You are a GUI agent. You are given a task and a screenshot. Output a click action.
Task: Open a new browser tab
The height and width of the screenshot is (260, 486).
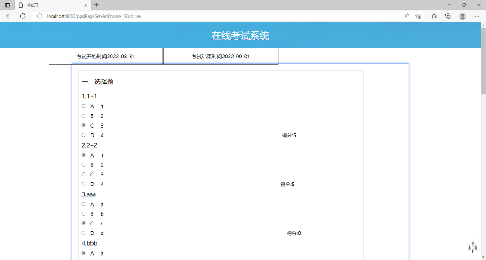96,5
